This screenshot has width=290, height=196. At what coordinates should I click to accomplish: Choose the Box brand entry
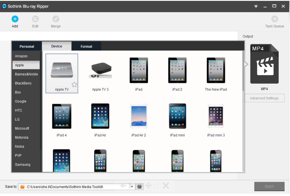(26, 92)
